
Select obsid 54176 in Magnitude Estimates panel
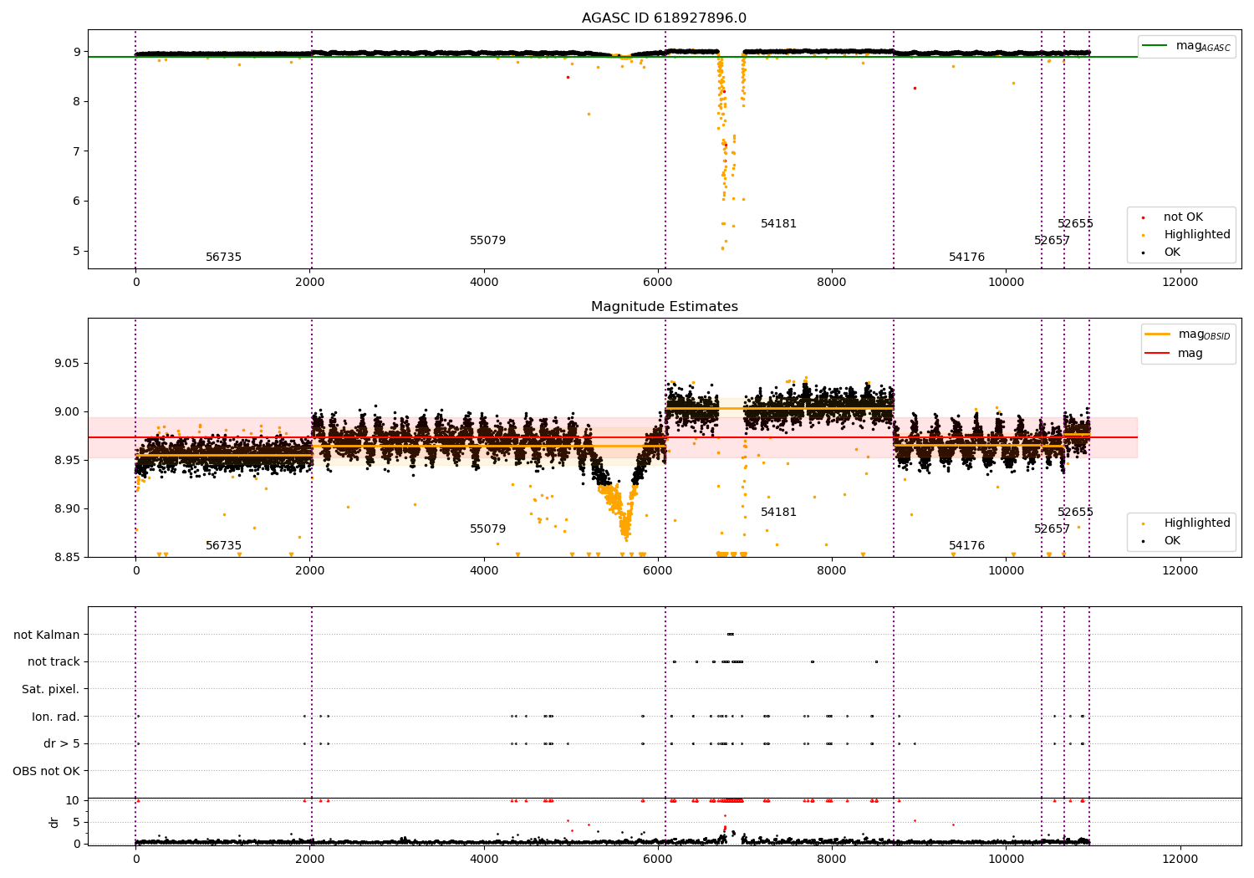(966, 546)
